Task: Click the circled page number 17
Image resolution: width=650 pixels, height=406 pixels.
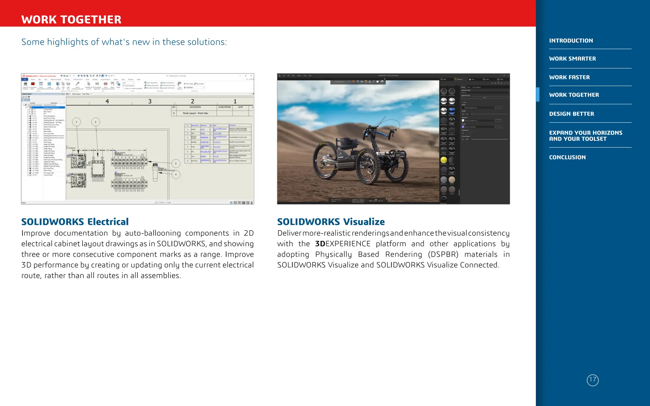Action: pos(593,380)
